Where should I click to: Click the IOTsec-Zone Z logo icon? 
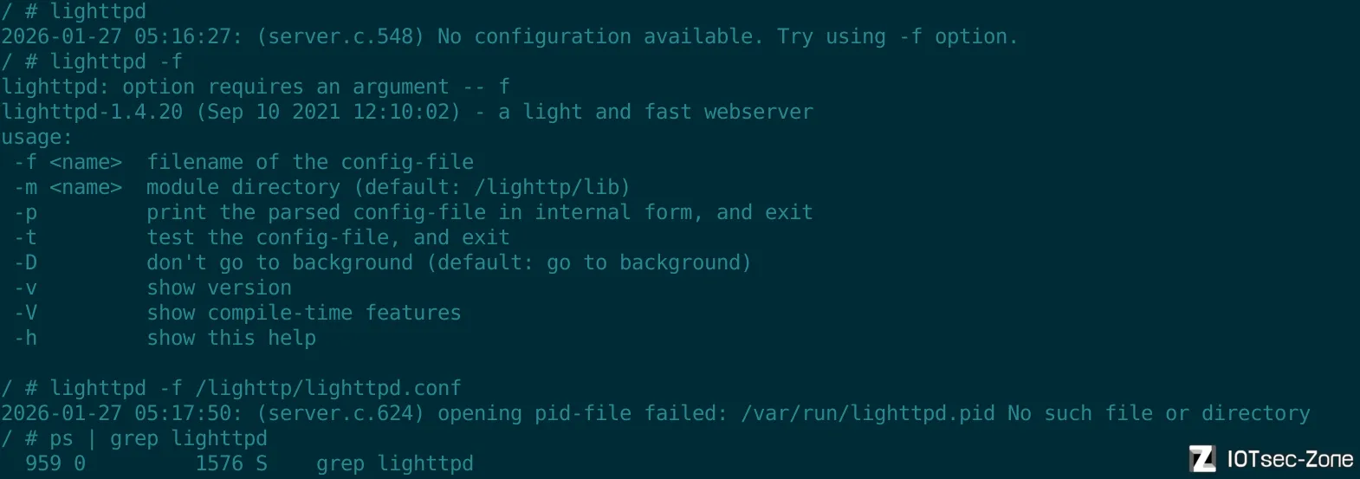[x=1201, y=459]
